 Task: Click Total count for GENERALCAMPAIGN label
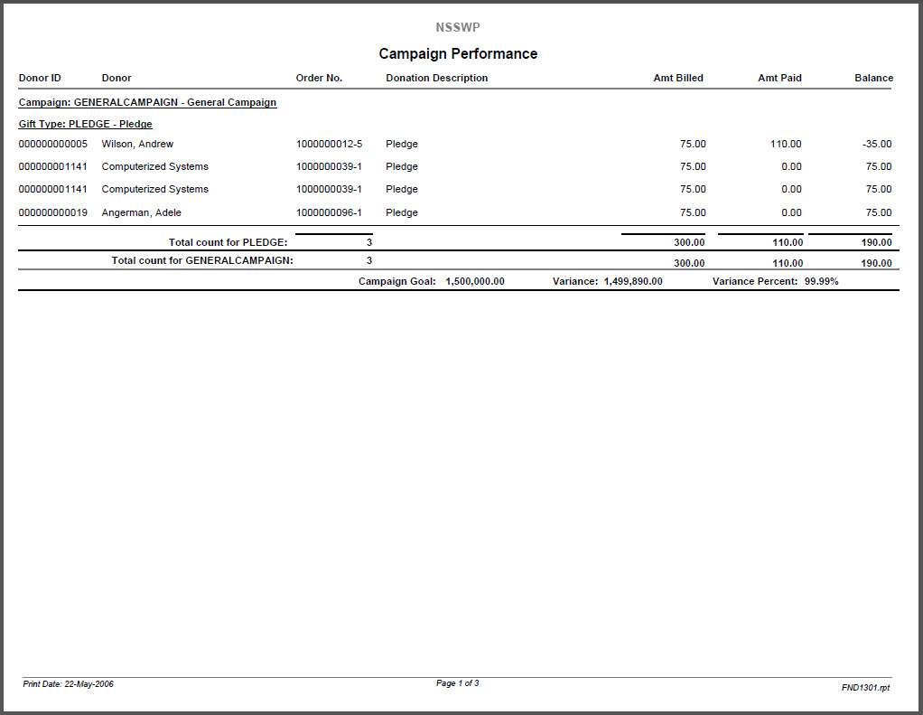coord(202,260)
